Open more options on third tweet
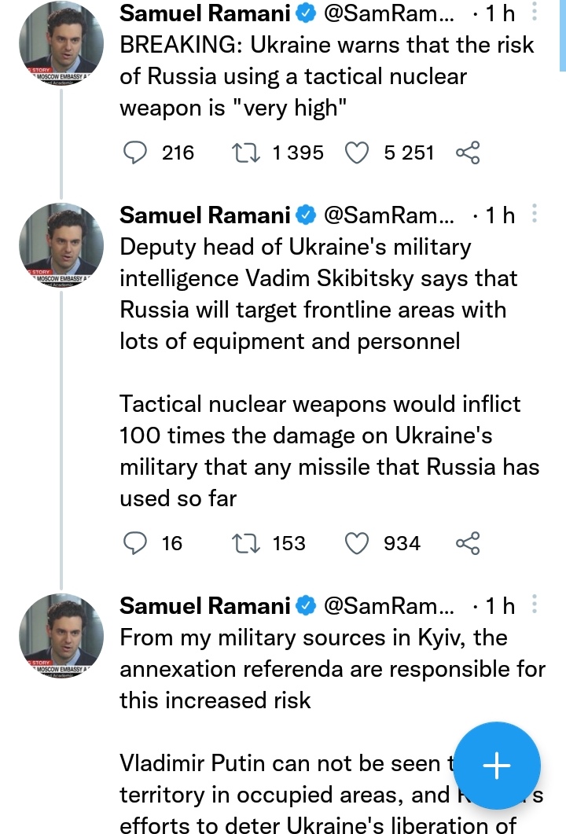Viewport: 566px width, 834px height. pyautogui.click(x=535, y=605)
